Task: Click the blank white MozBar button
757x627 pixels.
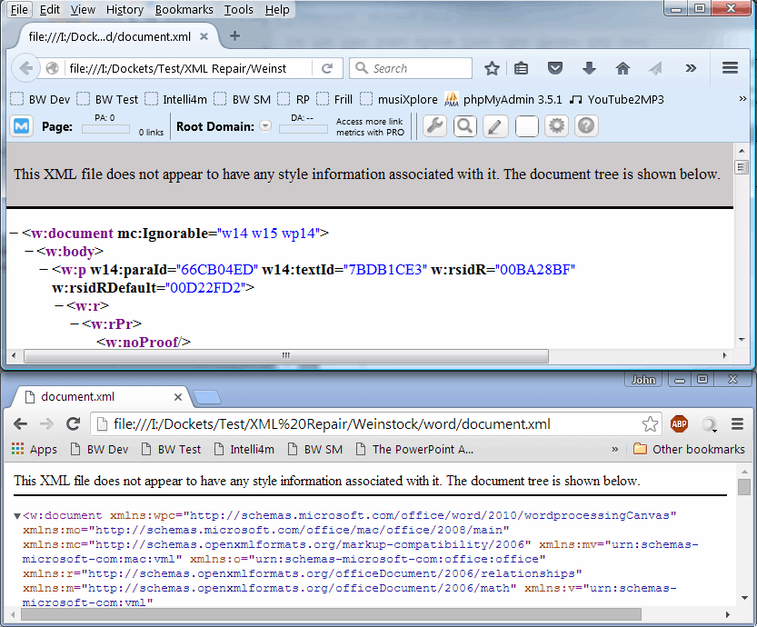Action: click(527, 126)
